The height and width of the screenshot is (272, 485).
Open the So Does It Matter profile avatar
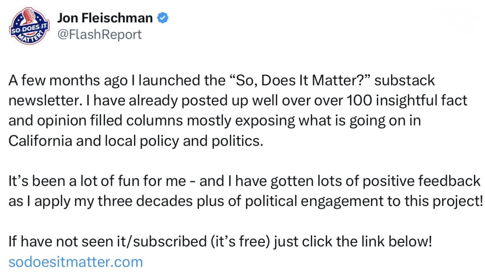tap(29, 26)
